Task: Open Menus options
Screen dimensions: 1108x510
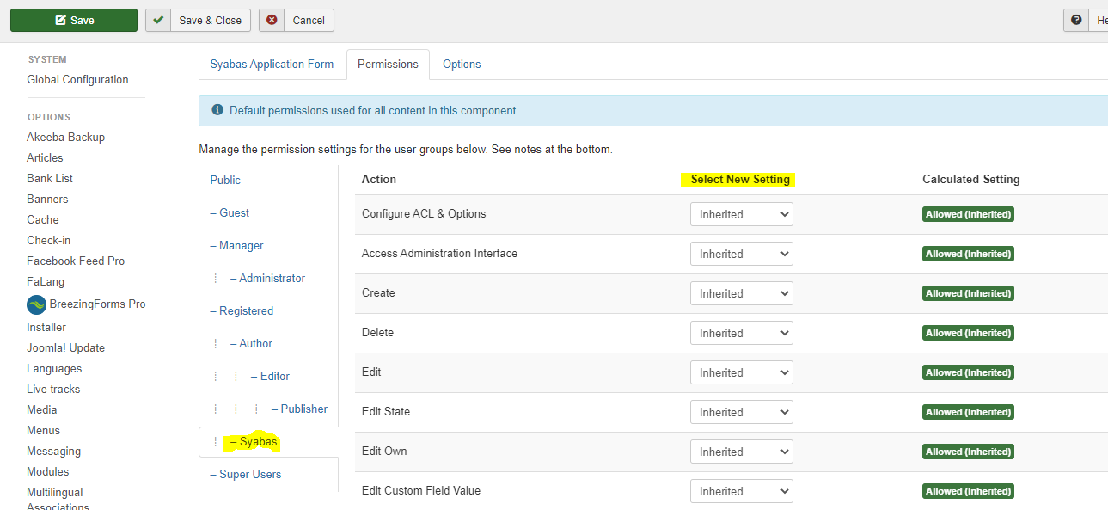Action: 43,430
